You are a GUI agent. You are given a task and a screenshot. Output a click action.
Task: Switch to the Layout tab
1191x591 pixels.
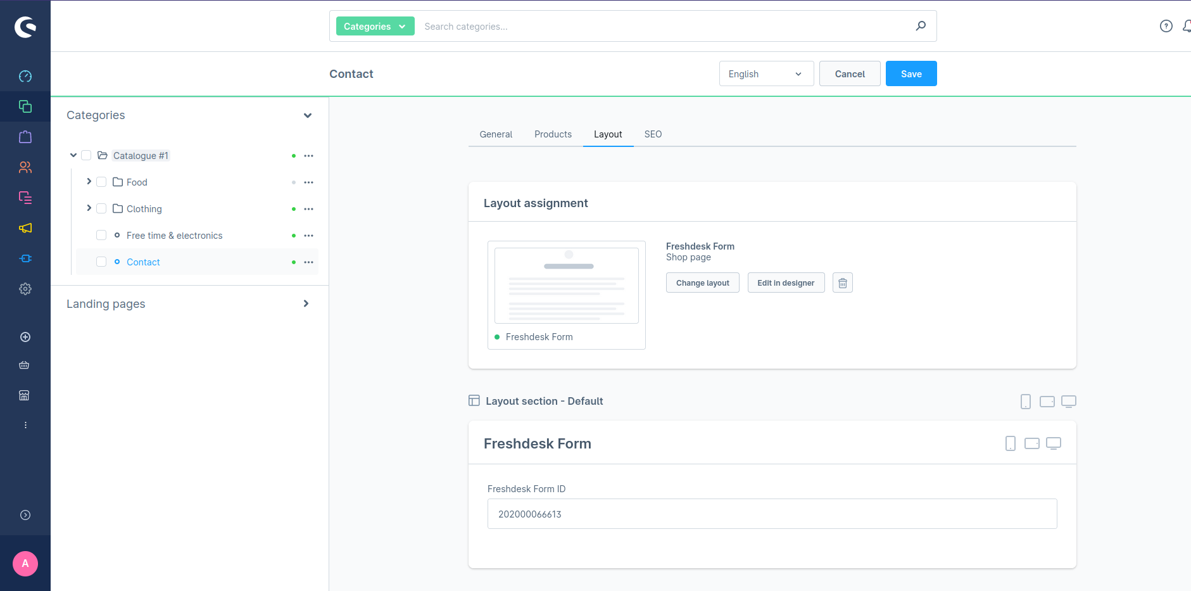coord(608,134)
